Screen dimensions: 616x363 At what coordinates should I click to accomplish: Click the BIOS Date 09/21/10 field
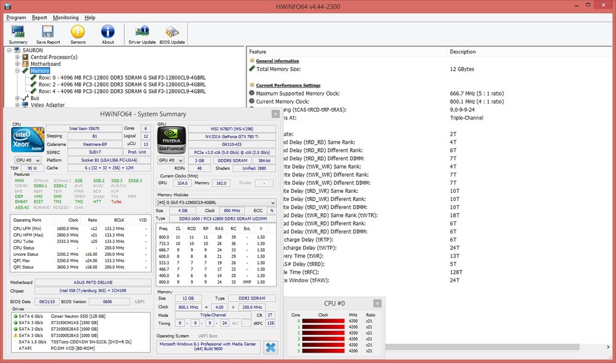click(x=47, y=302)
